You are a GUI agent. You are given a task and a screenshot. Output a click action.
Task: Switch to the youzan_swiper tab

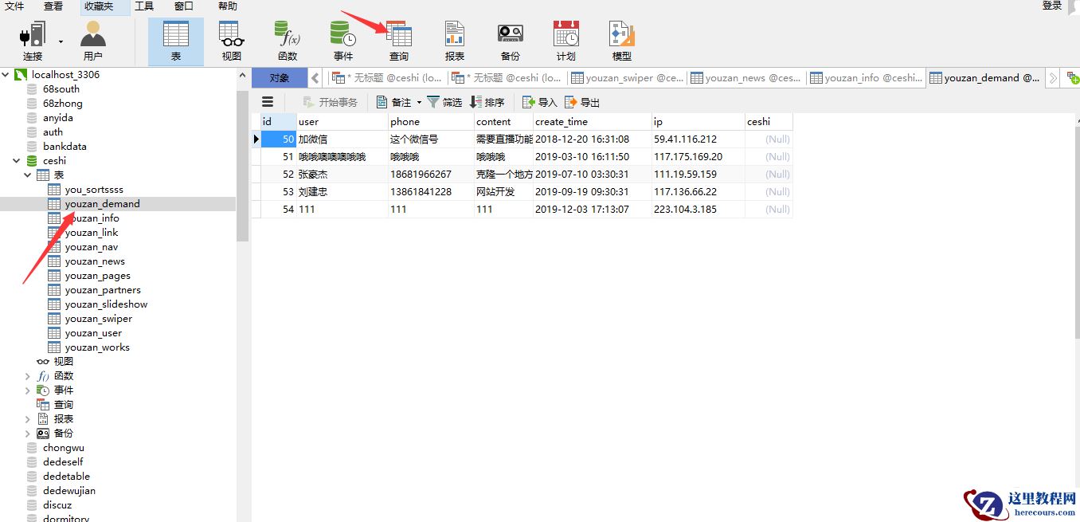coord(628,77)
